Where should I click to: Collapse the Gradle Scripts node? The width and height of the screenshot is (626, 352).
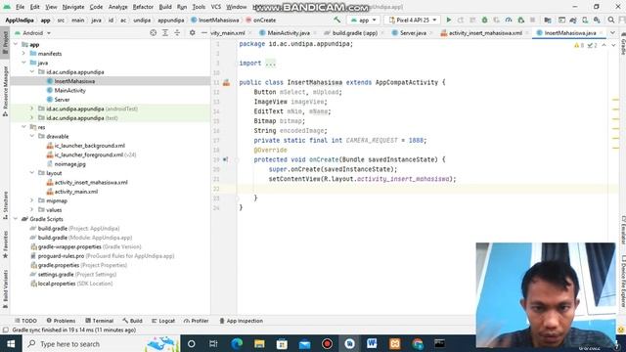point(16,219)
